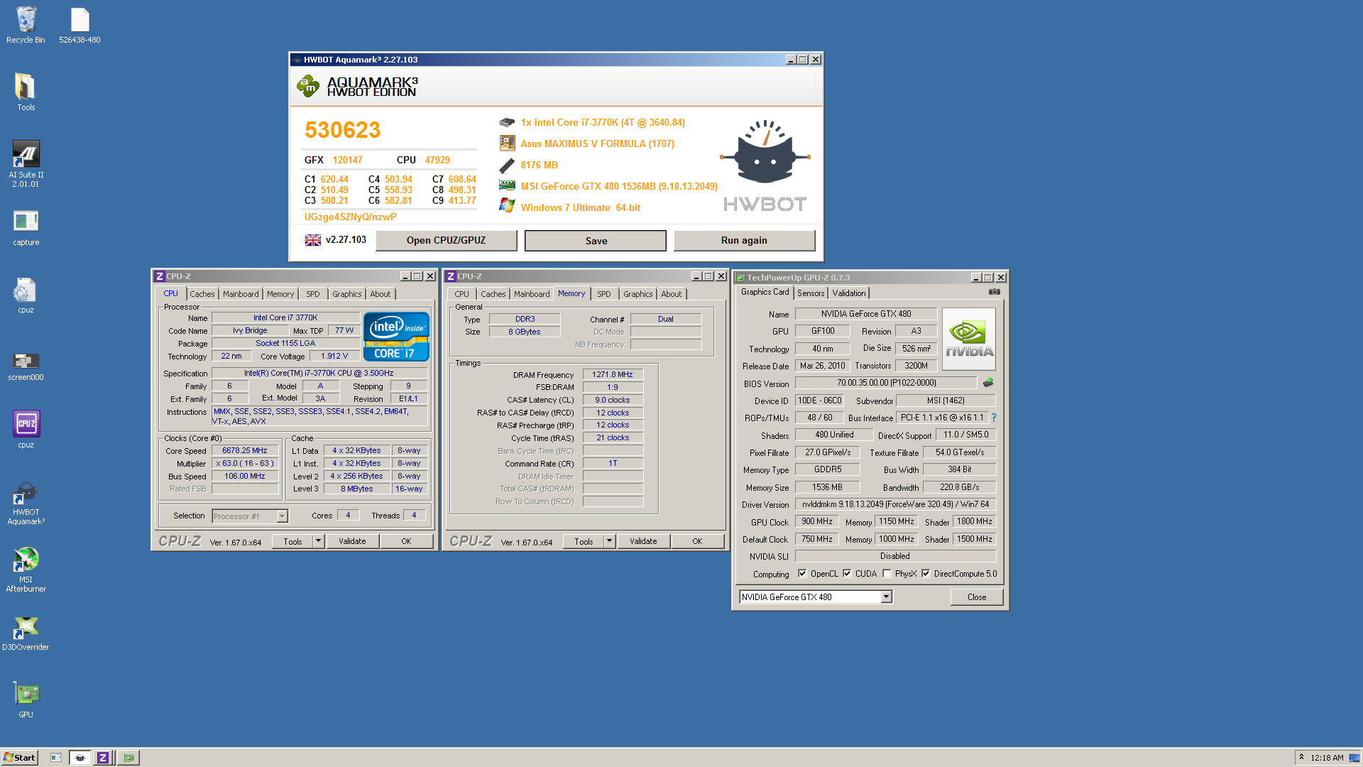Click the UK flag language icon in Aquamark
This screenshot has height=767, width=1363.
coord(312,240)
